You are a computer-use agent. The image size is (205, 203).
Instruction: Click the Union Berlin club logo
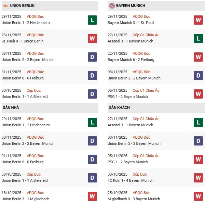pos(5,6)
